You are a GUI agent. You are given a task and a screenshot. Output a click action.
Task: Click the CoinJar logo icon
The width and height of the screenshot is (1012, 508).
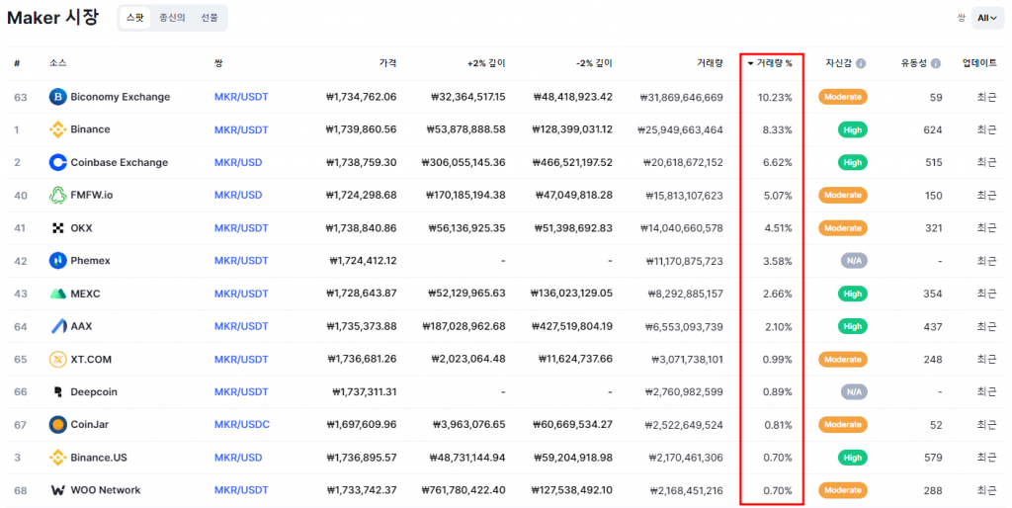click(58, 425)
